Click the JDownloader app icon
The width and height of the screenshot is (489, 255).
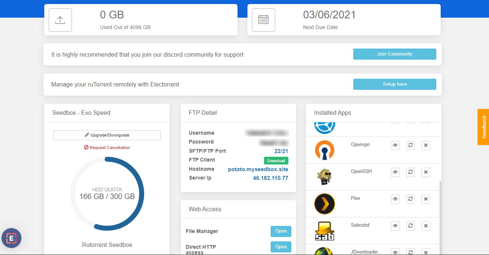point(325,251)
